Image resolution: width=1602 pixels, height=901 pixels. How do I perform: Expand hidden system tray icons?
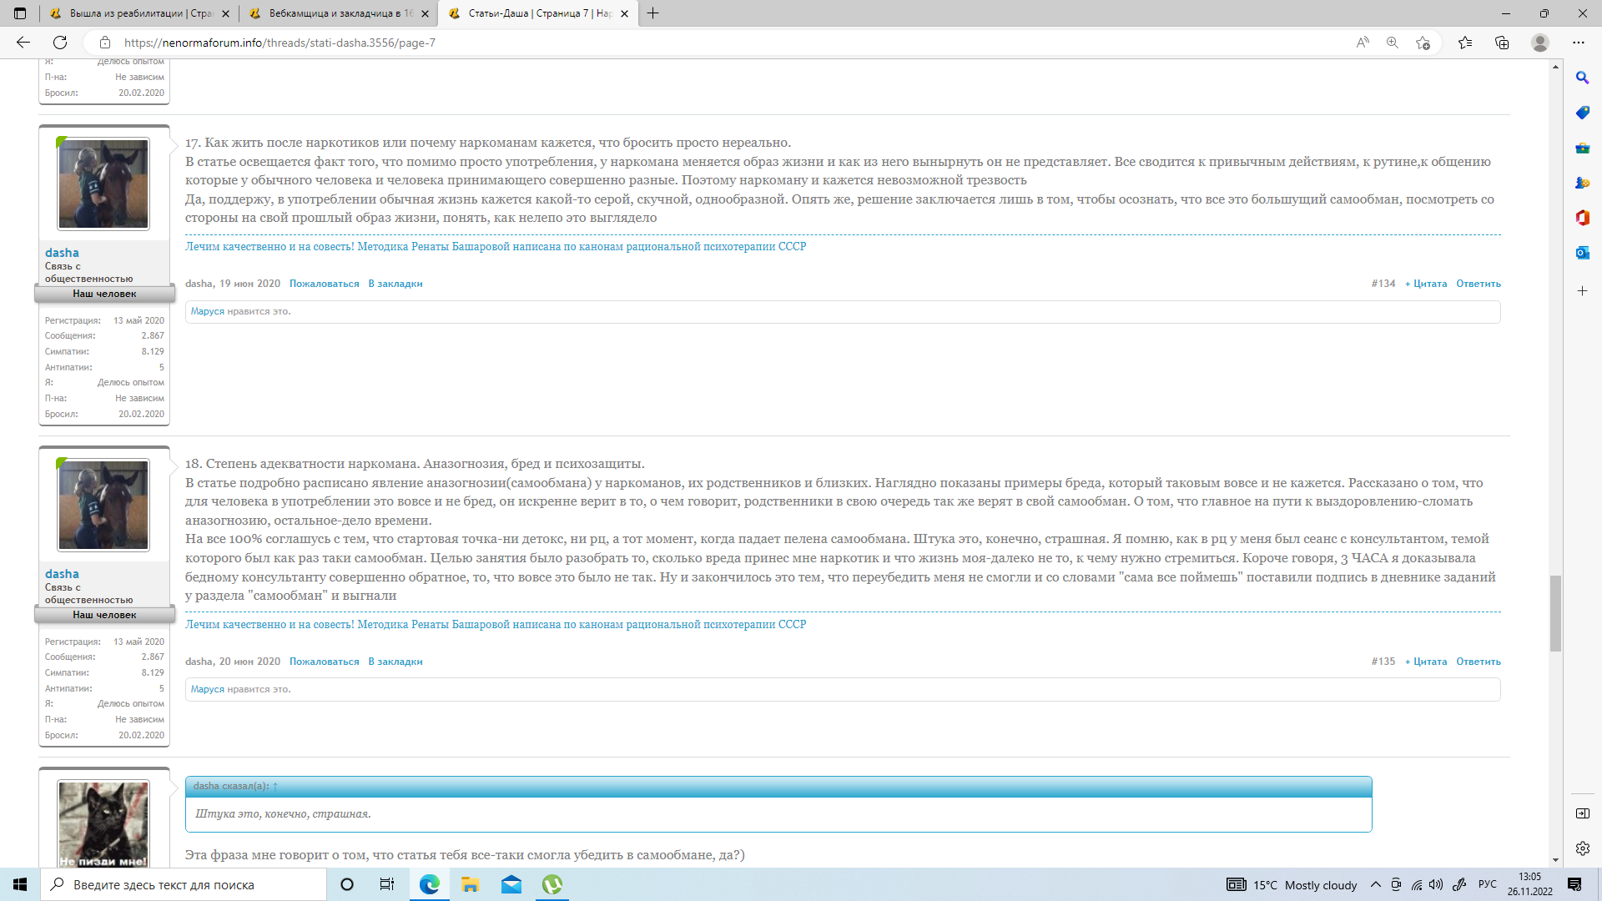(1375, 884)
